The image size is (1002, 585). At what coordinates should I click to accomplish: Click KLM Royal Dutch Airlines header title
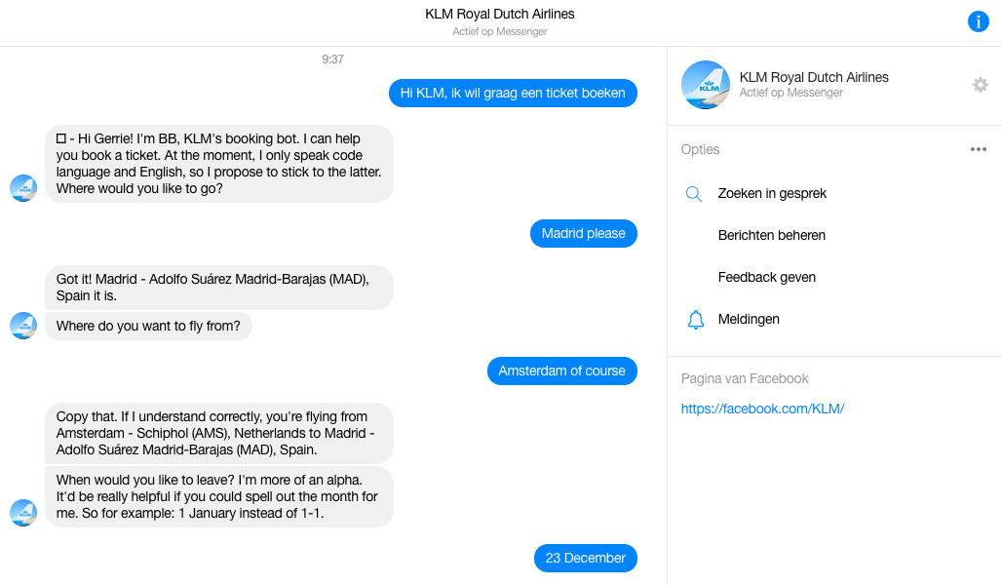point(500,15)
